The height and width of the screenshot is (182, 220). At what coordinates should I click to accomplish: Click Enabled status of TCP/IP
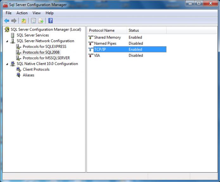point(135,49)
